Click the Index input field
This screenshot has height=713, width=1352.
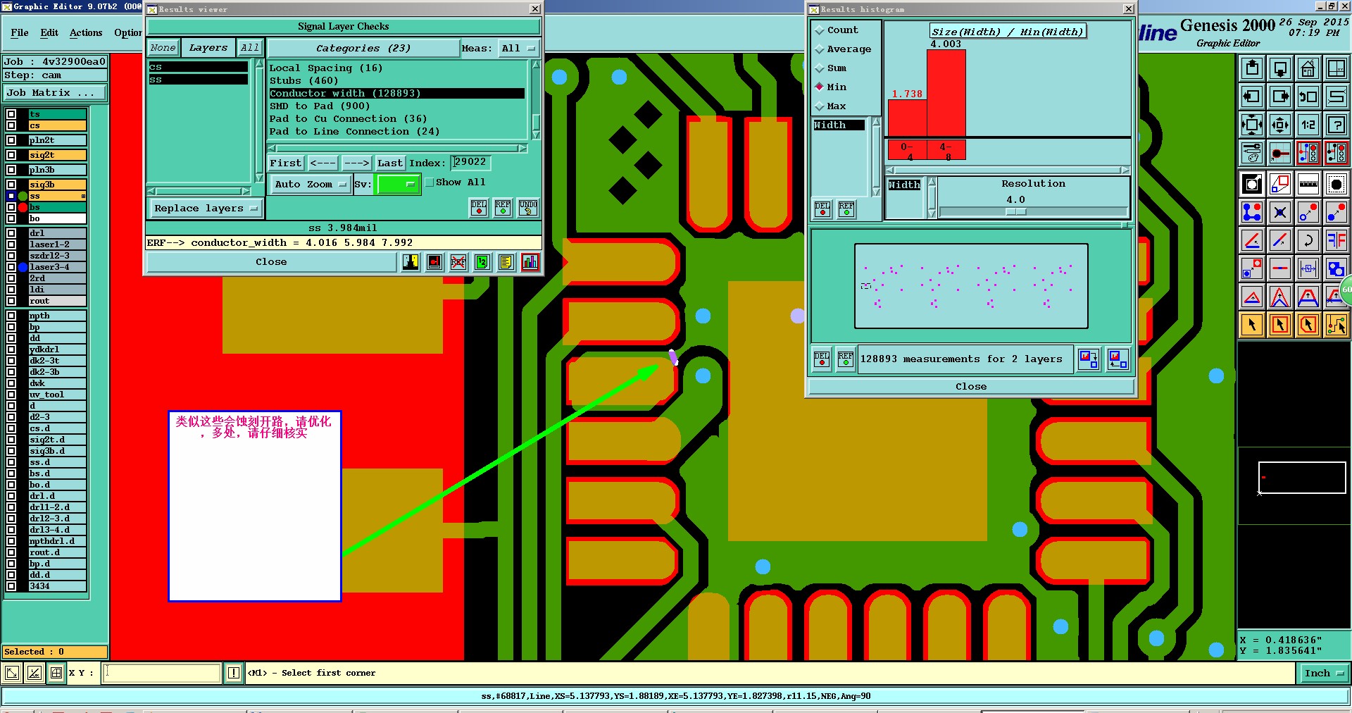(x=470, y=163)
